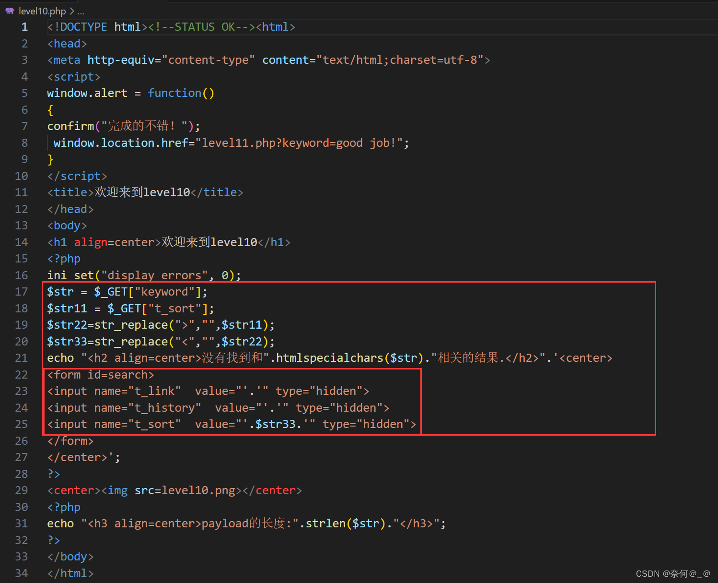
Task: Click the ?> closing tag on line 28
Action: [x=54, y=474]
